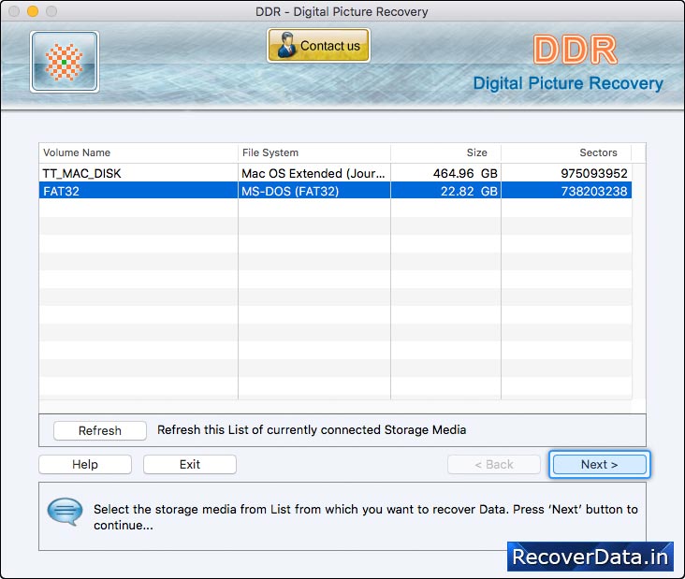Continue with the Next button
This screenshot has height=579, width=685.
pos(599,464)
